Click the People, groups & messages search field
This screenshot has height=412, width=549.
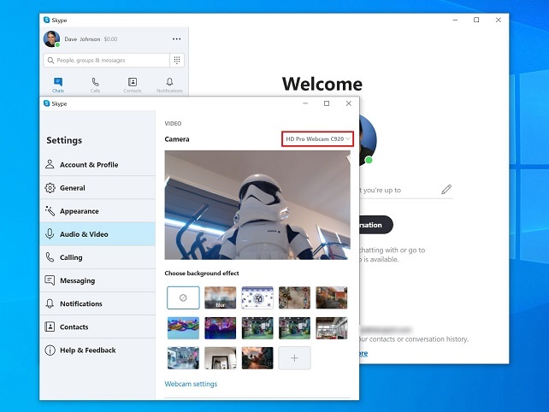[107, 60]
